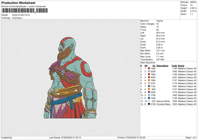This screenshot has height=140, width=198.
Task: Select the Min Stitch value 0.2 mm
Action: tap(160, 53)
